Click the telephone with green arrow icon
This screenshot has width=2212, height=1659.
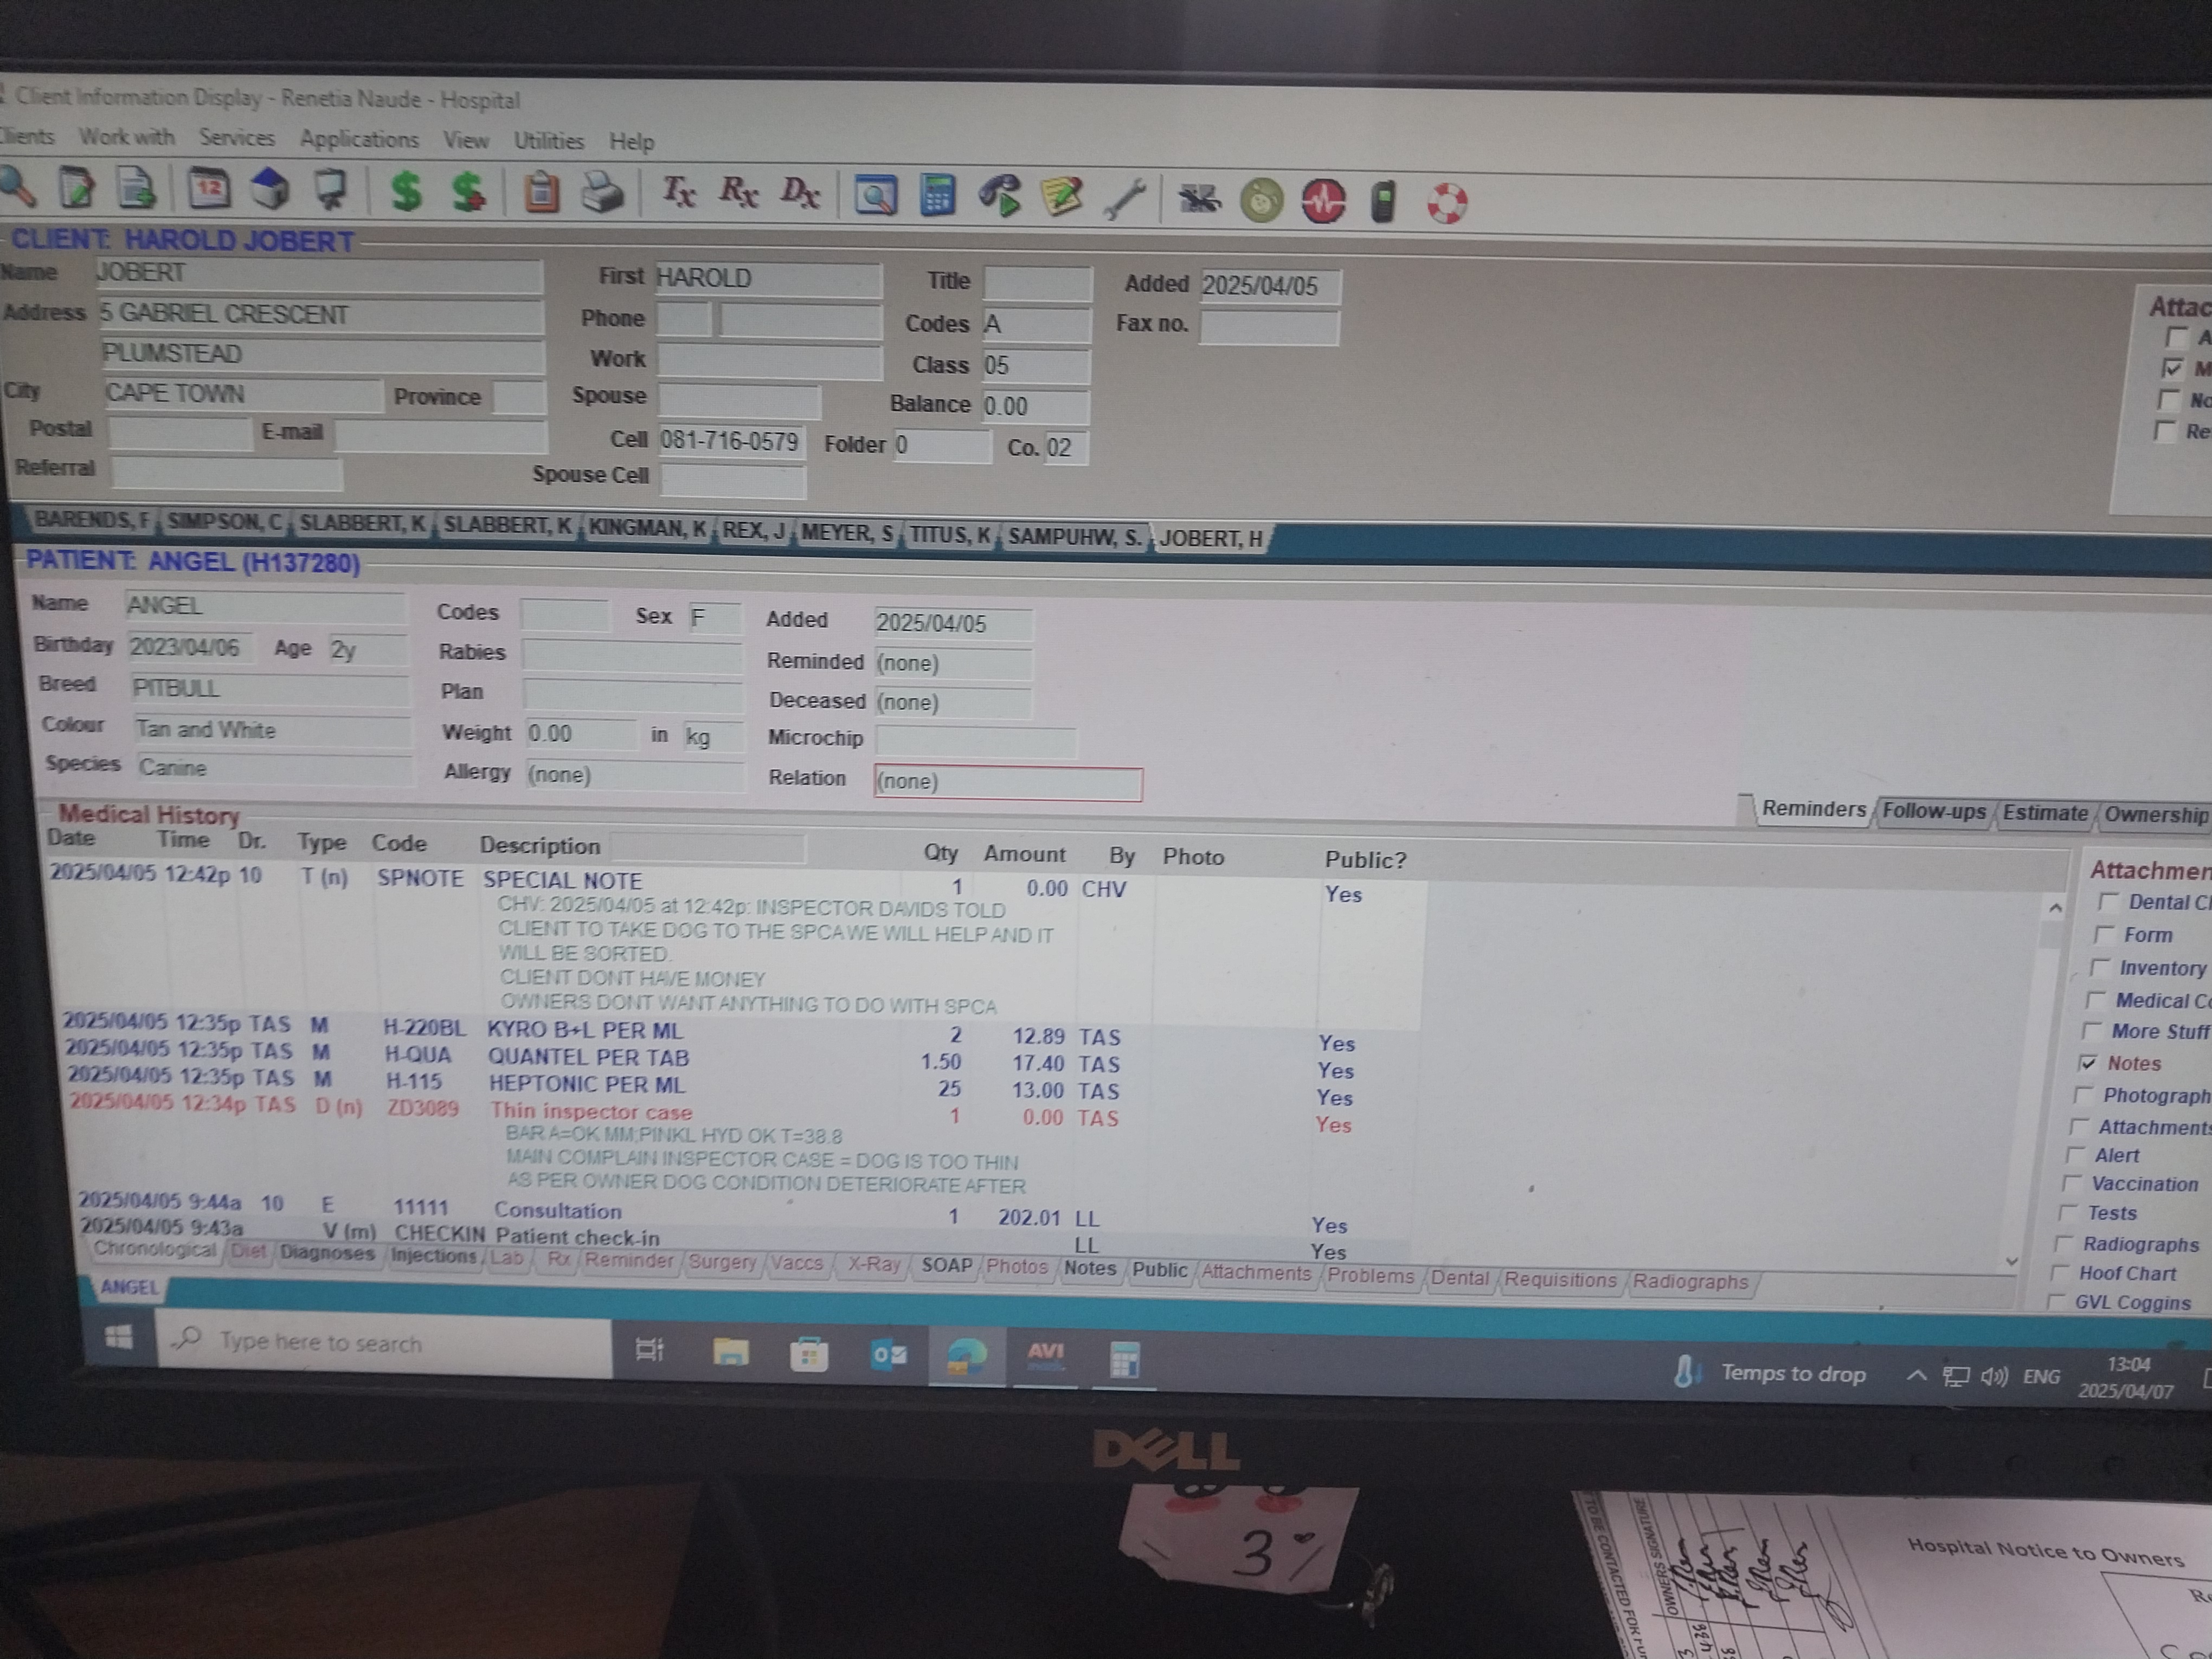tap(999, 196)
